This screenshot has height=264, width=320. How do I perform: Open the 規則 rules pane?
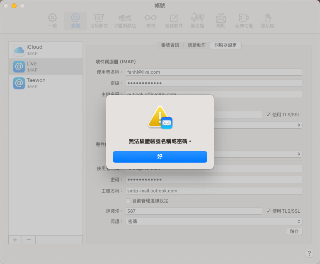(221, 21)
